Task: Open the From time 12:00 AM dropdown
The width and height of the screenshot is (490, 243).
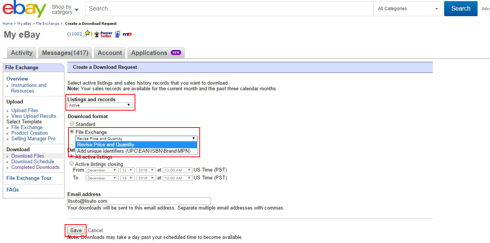Action: [177, 170]
